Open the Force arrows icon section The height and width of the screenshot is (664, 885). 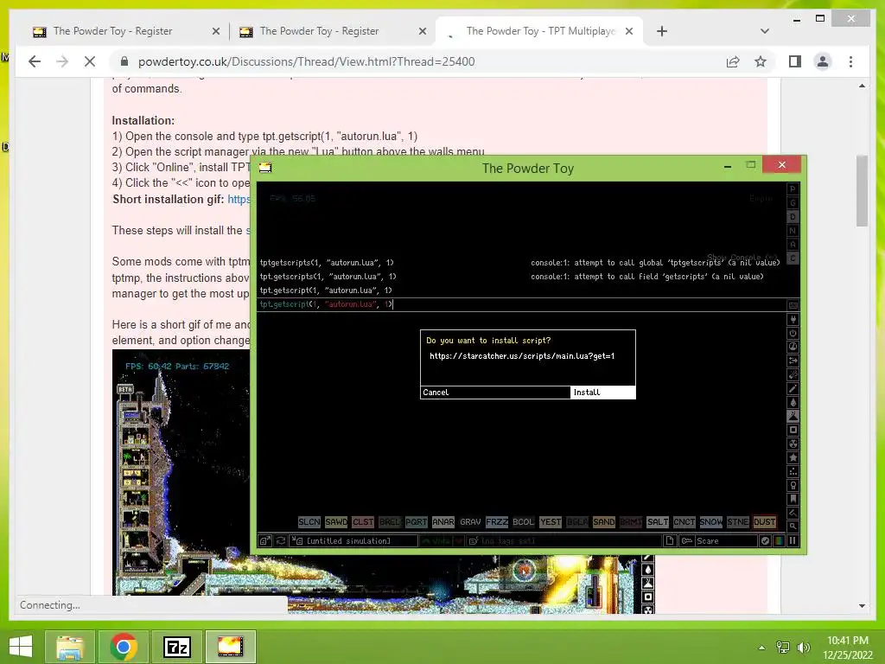(793, 361)
